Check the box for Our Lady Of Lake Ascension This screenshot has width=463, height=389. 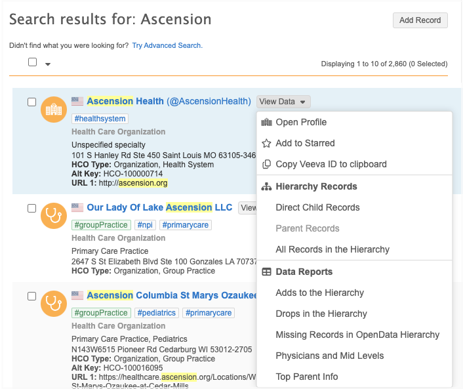[x=31, y=208]
